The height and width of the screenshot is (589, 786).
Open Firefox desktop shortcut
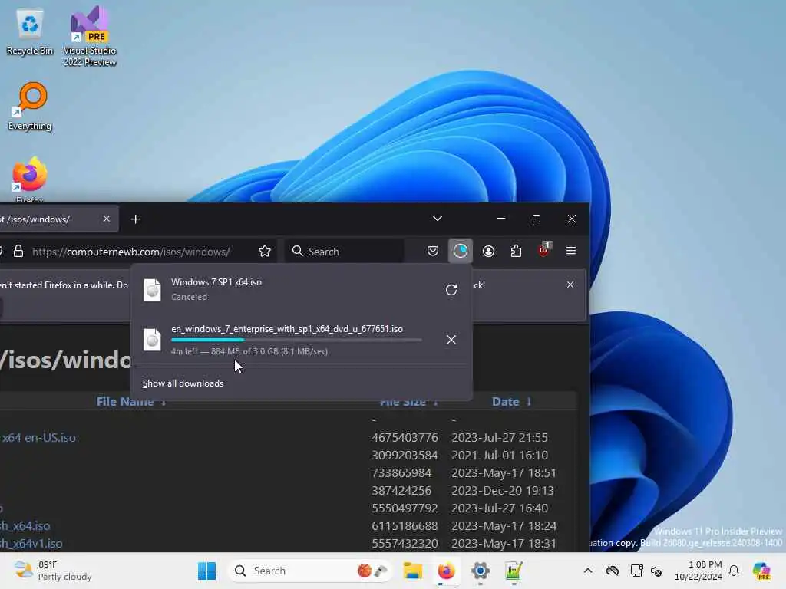pos(29,180)
